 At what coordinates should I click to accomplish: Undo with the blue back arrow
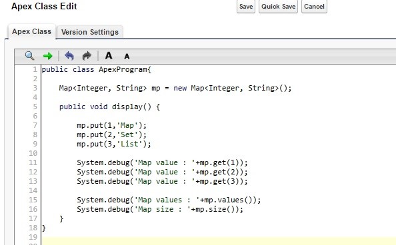69,56
